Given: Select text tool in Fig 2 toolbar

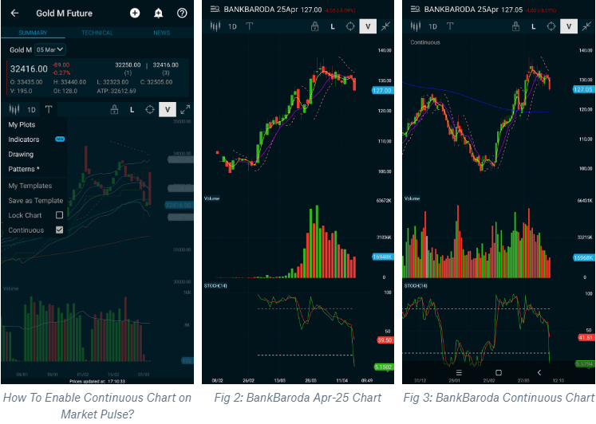Looking at the screenshot, I should 250,26.
